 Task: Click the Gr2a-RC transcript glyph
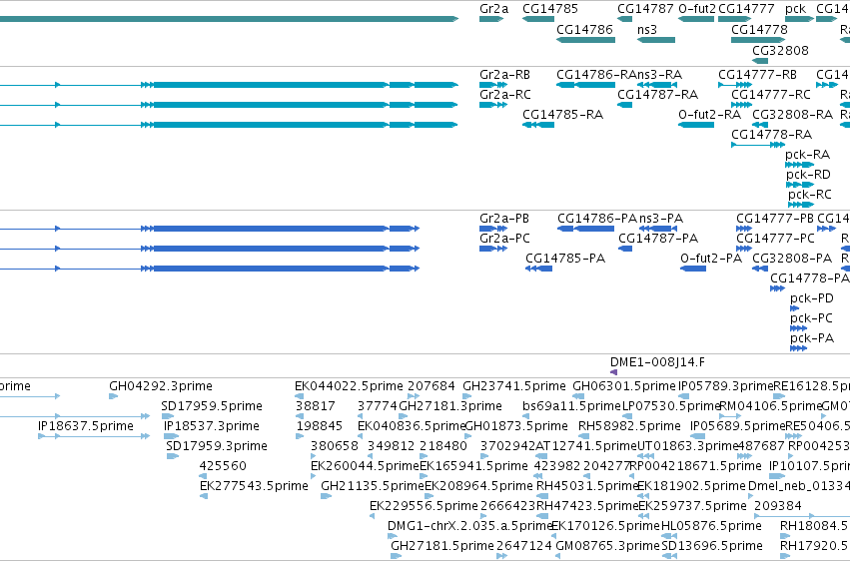[x=493, y=105]
